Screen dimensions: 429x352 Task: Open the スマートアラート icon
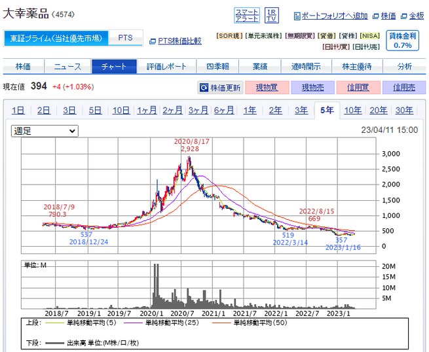pos(247,15)
